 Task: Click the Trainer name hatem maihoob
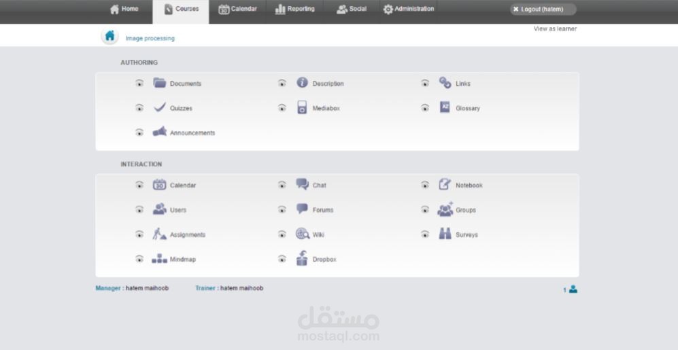[241, 288]
